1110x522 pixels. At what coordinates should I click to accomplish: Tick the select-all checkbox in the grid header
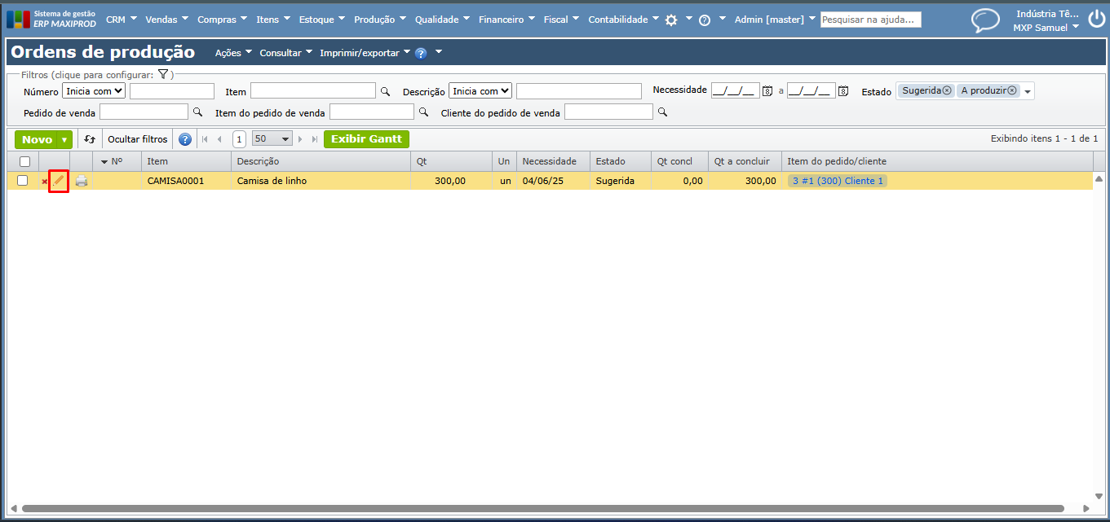click(x=24, y=161)
